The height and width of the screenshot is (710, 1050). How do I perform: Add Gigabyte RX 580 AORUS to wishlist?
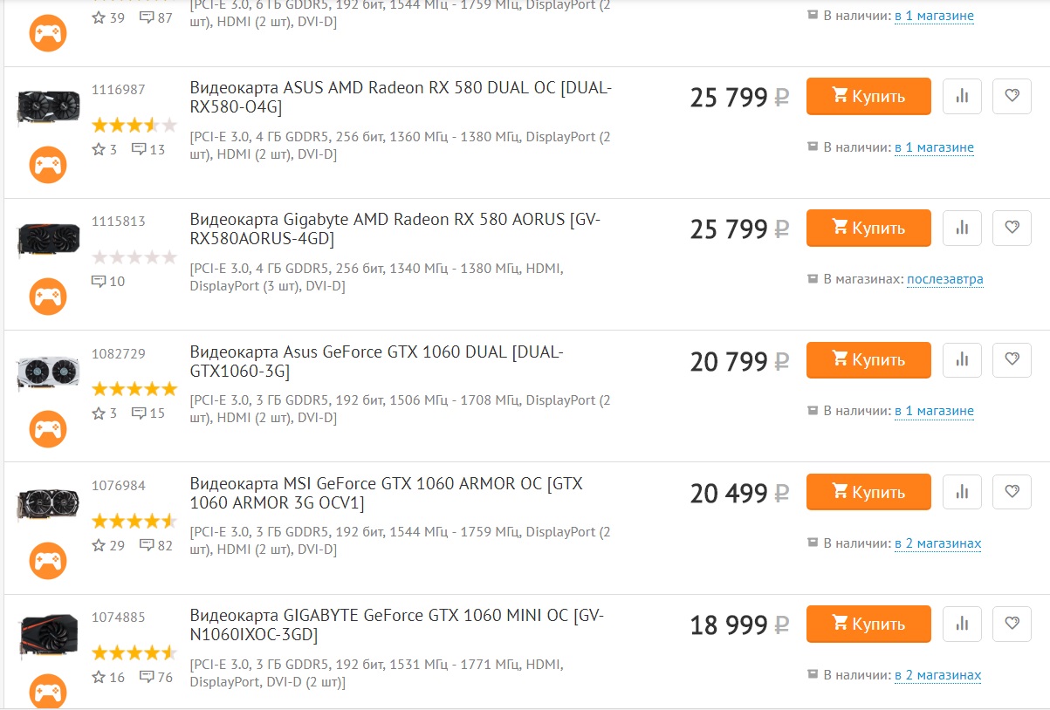tap(1012, 228)
